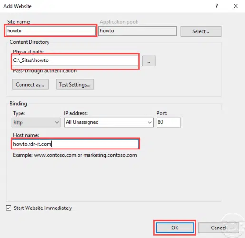Viewport: 245px width, 238px height.
Task: Click the Host name label
Action: coord(26,135)
